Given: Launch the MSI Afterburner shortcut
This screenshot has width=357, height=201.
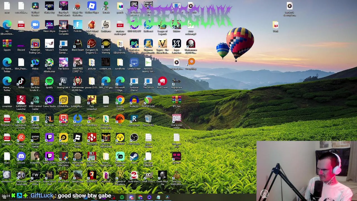Looking at the screenshot, I should (49, 66).
